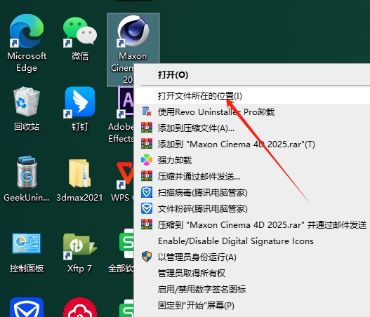Choose 文件粉碎(腾讯电脑管家) option
Viewport: 370px width, 317px height.
[x=252, y=208]
